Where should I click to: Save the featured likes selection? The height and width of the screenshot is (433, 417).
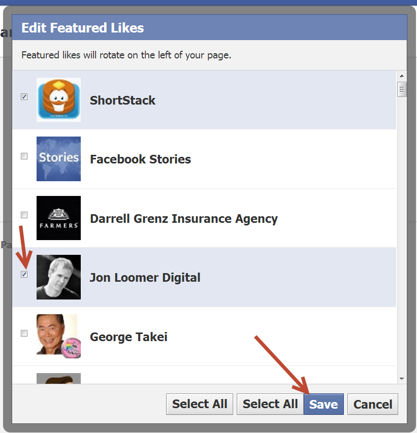324,404
